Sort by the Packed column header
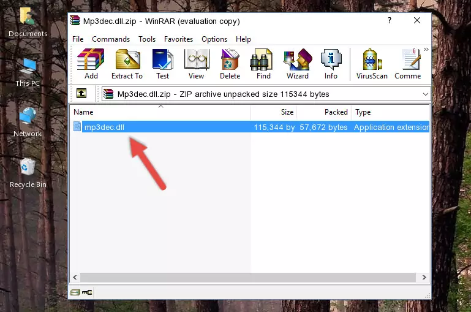Image resolution: width=471 pixels, height=312 pixels. tap(324, 112)
